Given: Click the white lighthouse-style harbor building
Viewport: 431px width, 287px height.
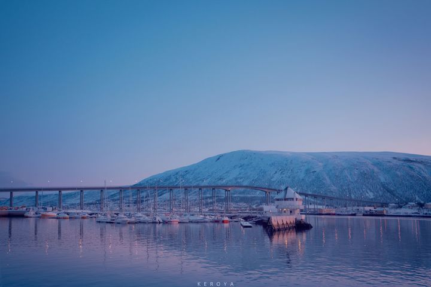Looking at the screenshot, I should click(x=288, y=201).
